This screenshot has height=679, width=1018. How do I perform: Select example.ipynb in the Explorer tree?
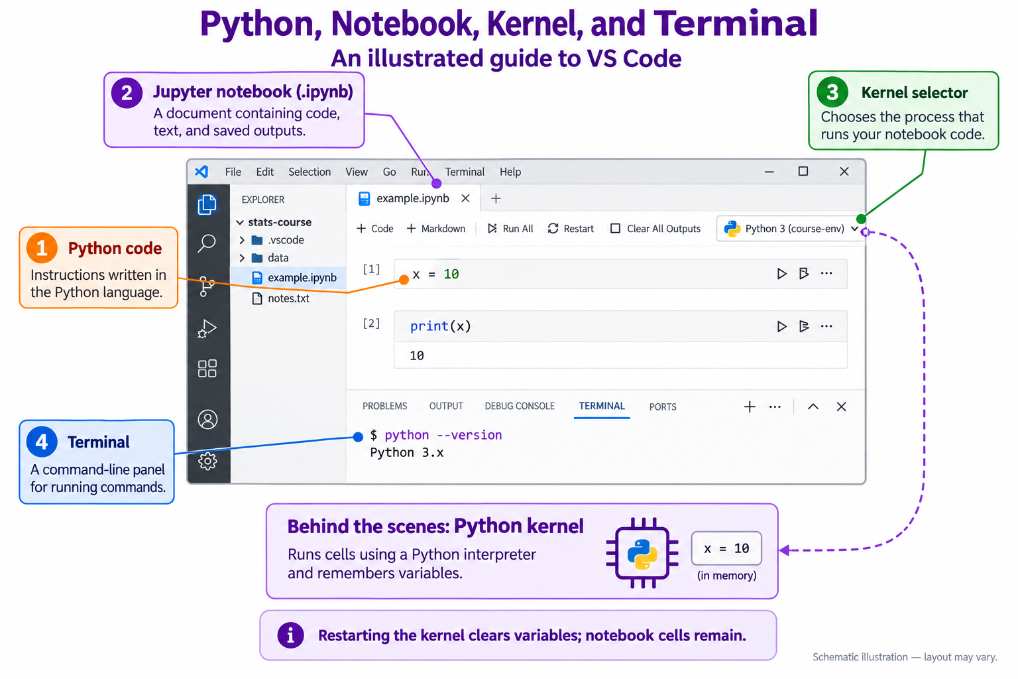tap(288, 278)
